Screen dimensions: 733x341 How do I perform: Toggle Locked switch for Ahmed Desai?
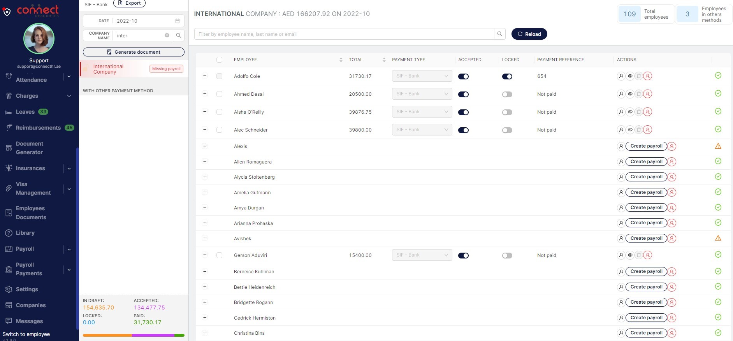(x=507, y=94)
